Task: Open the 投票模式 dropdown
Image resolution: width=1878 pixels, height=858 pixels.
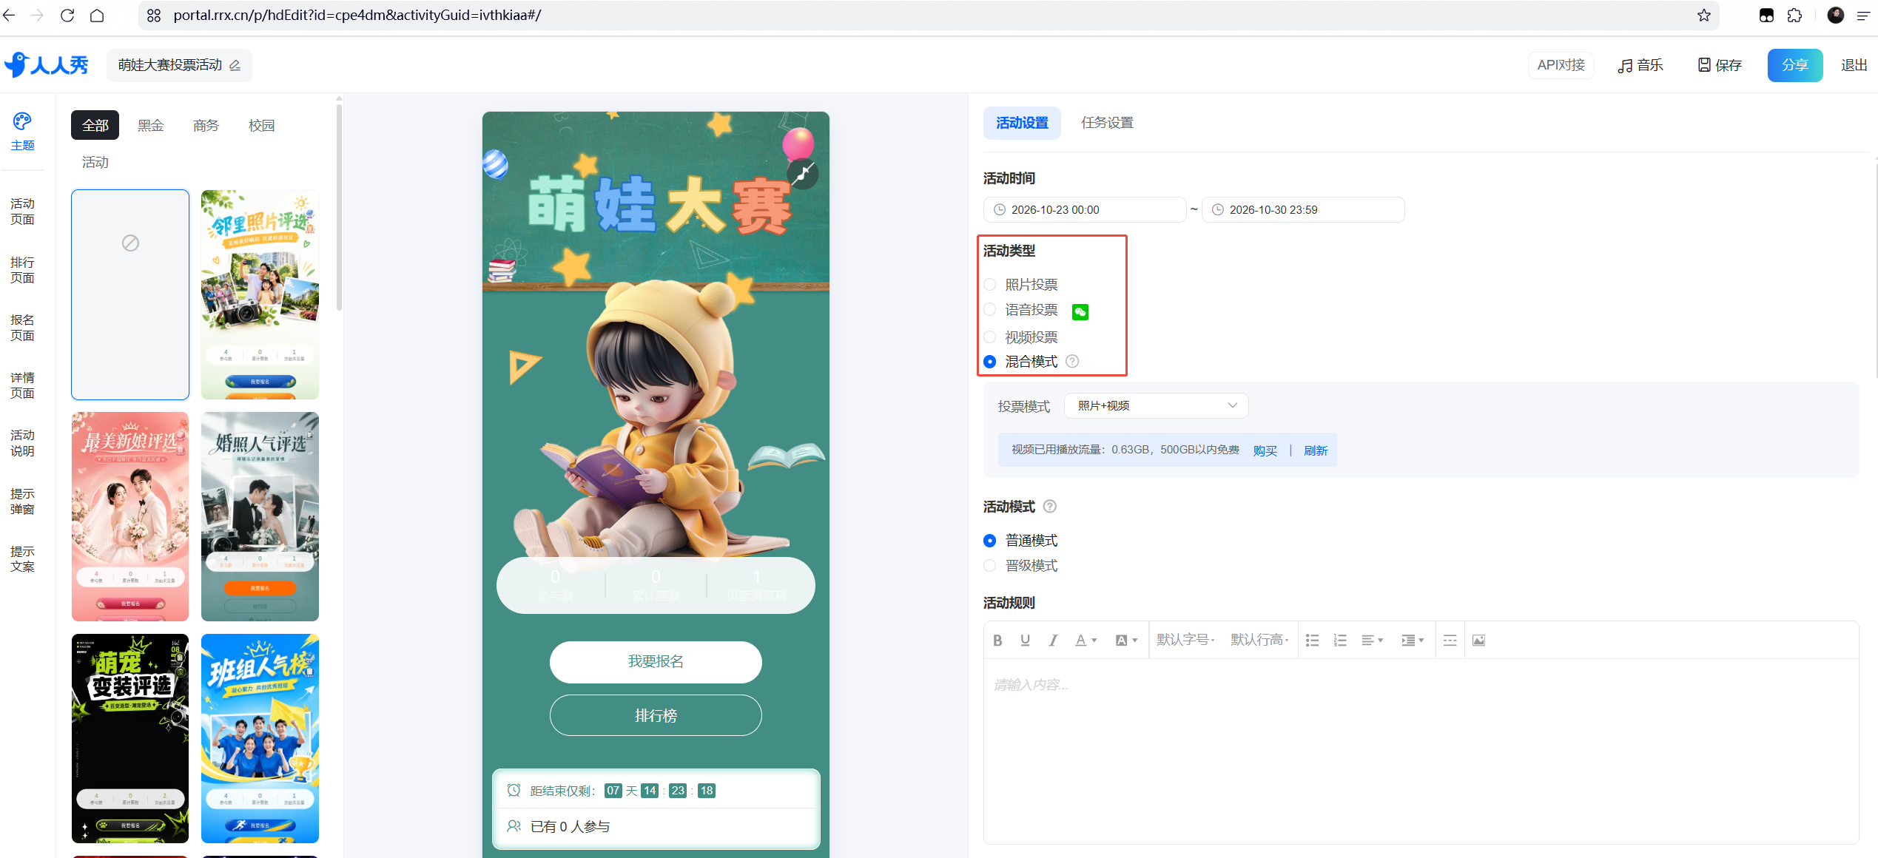Action: pyautogui.click(x=1156, y=406)
